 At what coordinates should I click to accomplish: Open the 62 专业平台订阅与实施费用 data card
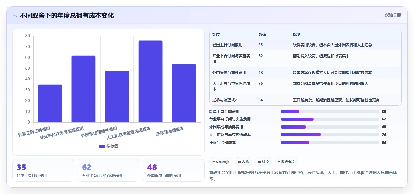pos(108,170)
